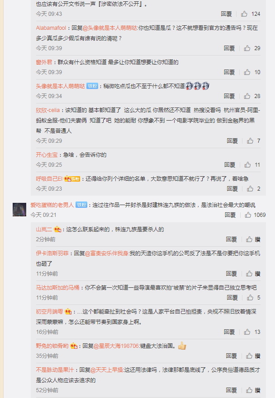Thumbs-up the main comment with 1069 likes

pyautogui.click(x=248, y=215)
